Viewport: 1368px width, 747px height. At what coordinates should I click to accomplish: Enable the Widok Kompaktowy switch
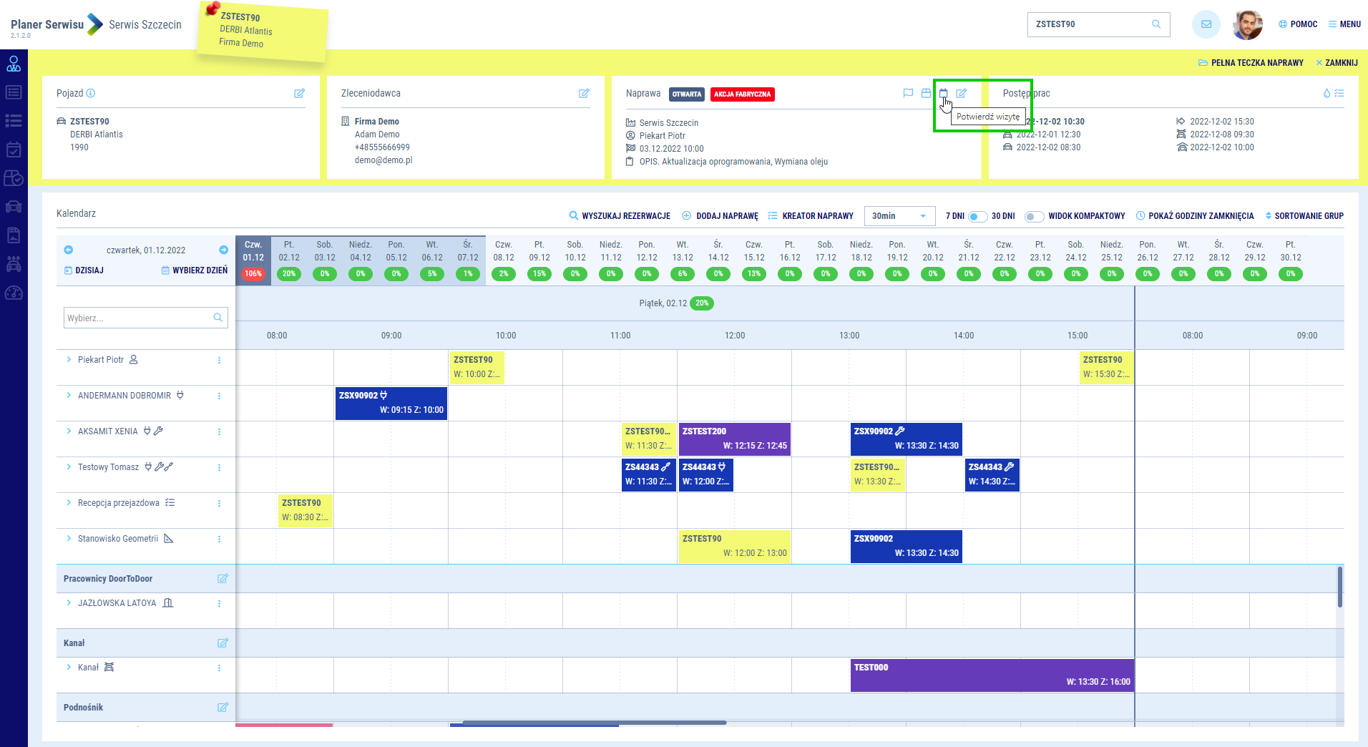pyautogui.click(x=1034, y=216)
